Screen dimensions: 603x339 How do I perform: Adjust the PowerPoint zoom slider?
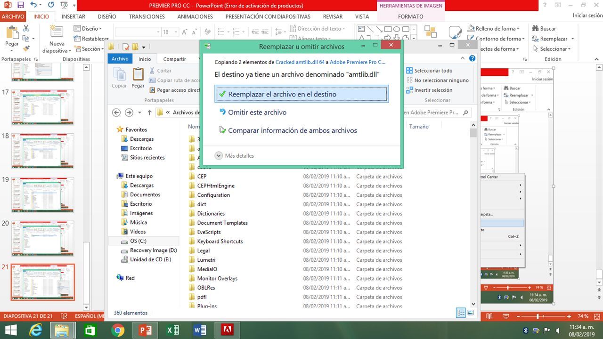tap(538, 316)
